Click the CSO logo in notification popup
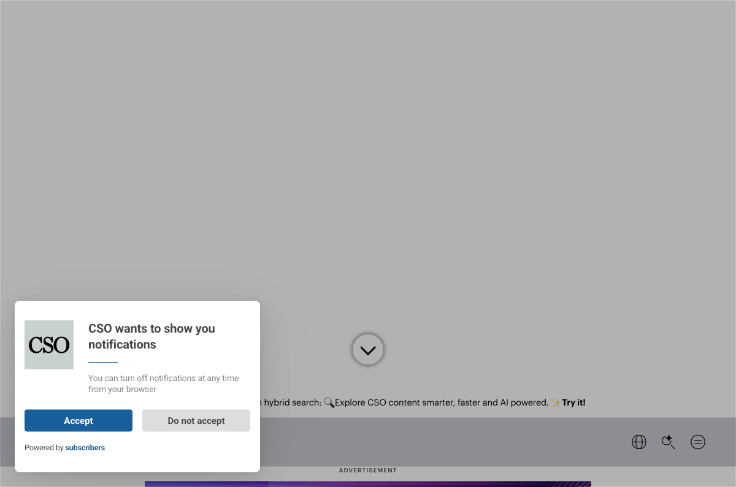Viewport: 736px width, 487px height. [x=49, y=345]
